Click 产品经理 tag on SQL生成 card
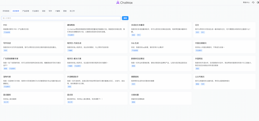 click(135, 51)
